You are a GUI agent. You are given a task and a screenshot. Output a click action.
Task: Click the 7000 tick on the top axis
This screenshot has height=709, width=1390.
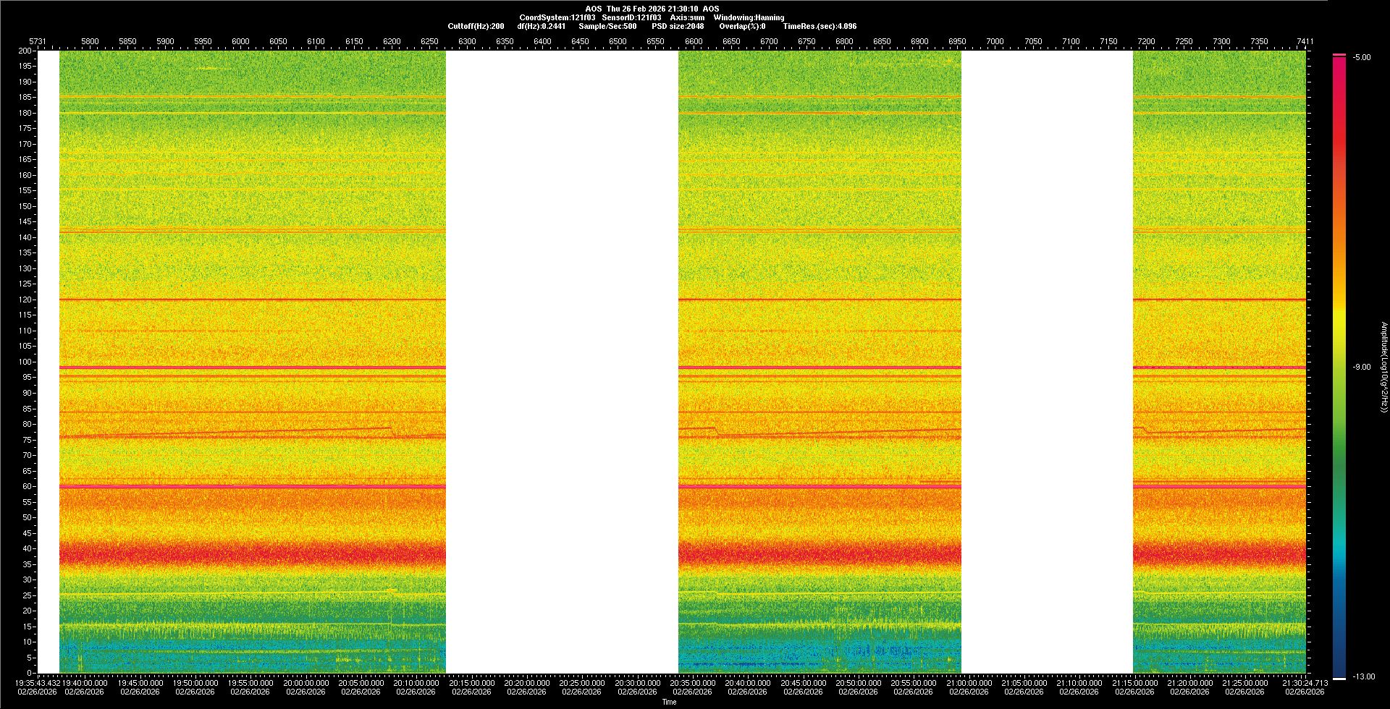point(995,41)
